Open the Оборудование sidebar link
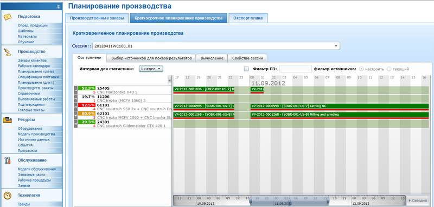This screenshot has height=207, width=434. coord(30,129)
